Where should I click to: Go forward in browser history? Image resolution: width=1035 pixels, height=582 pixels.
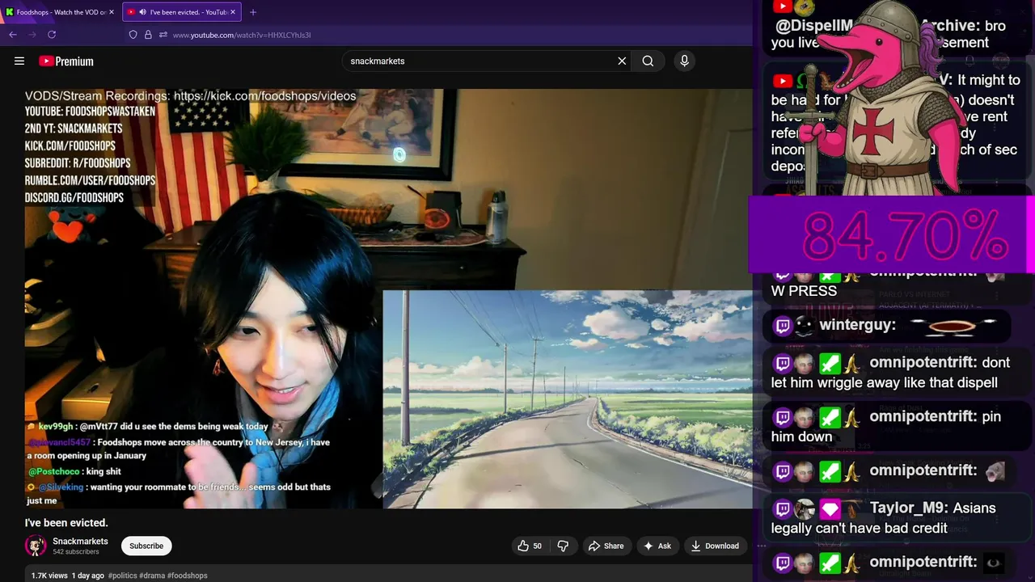click(32, 35)
